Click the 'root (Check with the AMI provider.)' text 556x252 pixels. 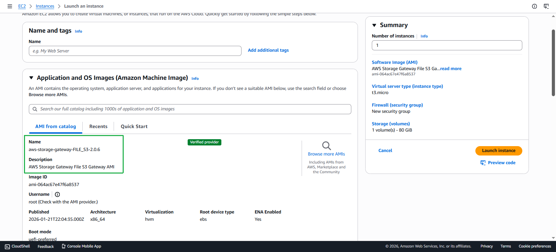tap(63, 202)
